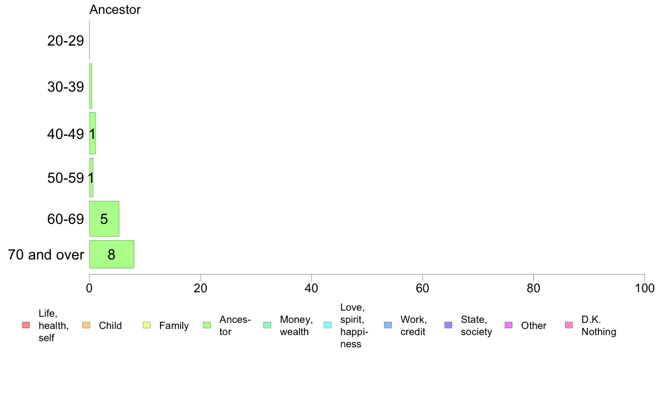Screen dimensions: 660x409
Task: Click the D.K. Nothing legend swatch
Action: click(569, 325)
